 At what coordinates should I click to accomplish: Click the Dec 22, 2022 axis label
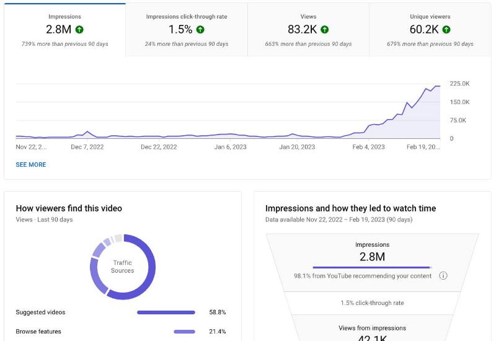(159, 147)
